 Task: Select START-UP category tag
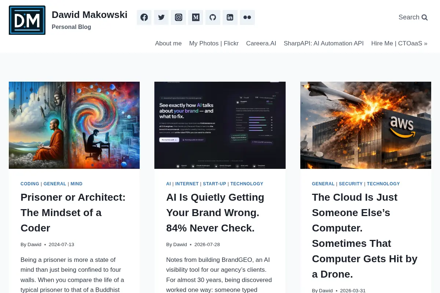[x=214, y=184]
